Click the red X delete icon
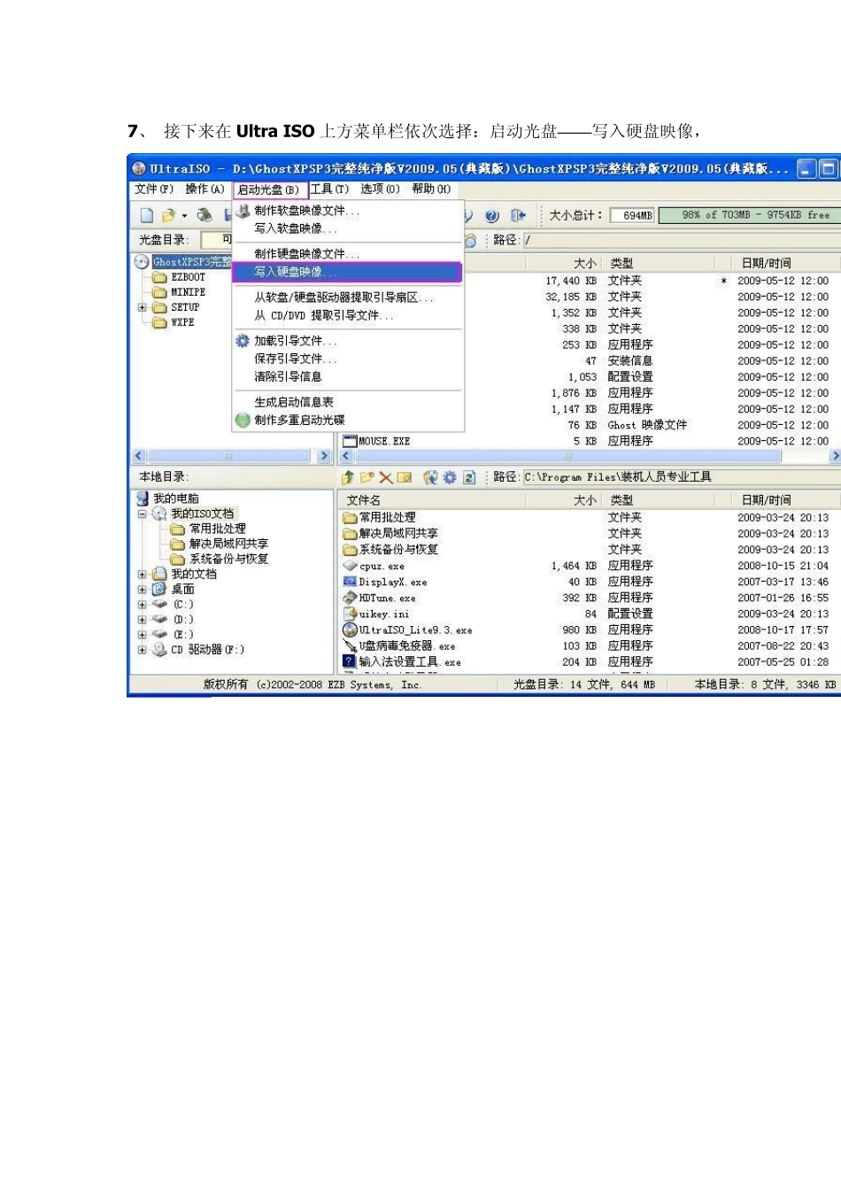841x1190 pixels. [x=385, y=477]
